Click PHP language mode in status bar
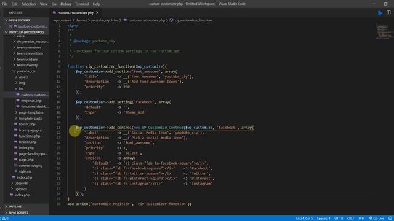The height and width of the screenshot is (221, 394). click(x=361, y=219)
